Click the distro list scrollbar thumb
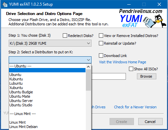168x130 pixels. tap(89, 80)
